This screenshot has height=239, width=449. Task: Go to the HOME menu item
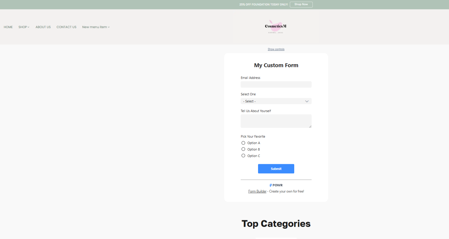8,27
